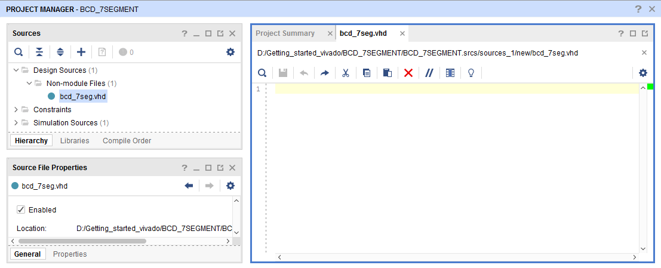Expand the Simulation Sources folder
661x268 pixels.
coord(16,123)
